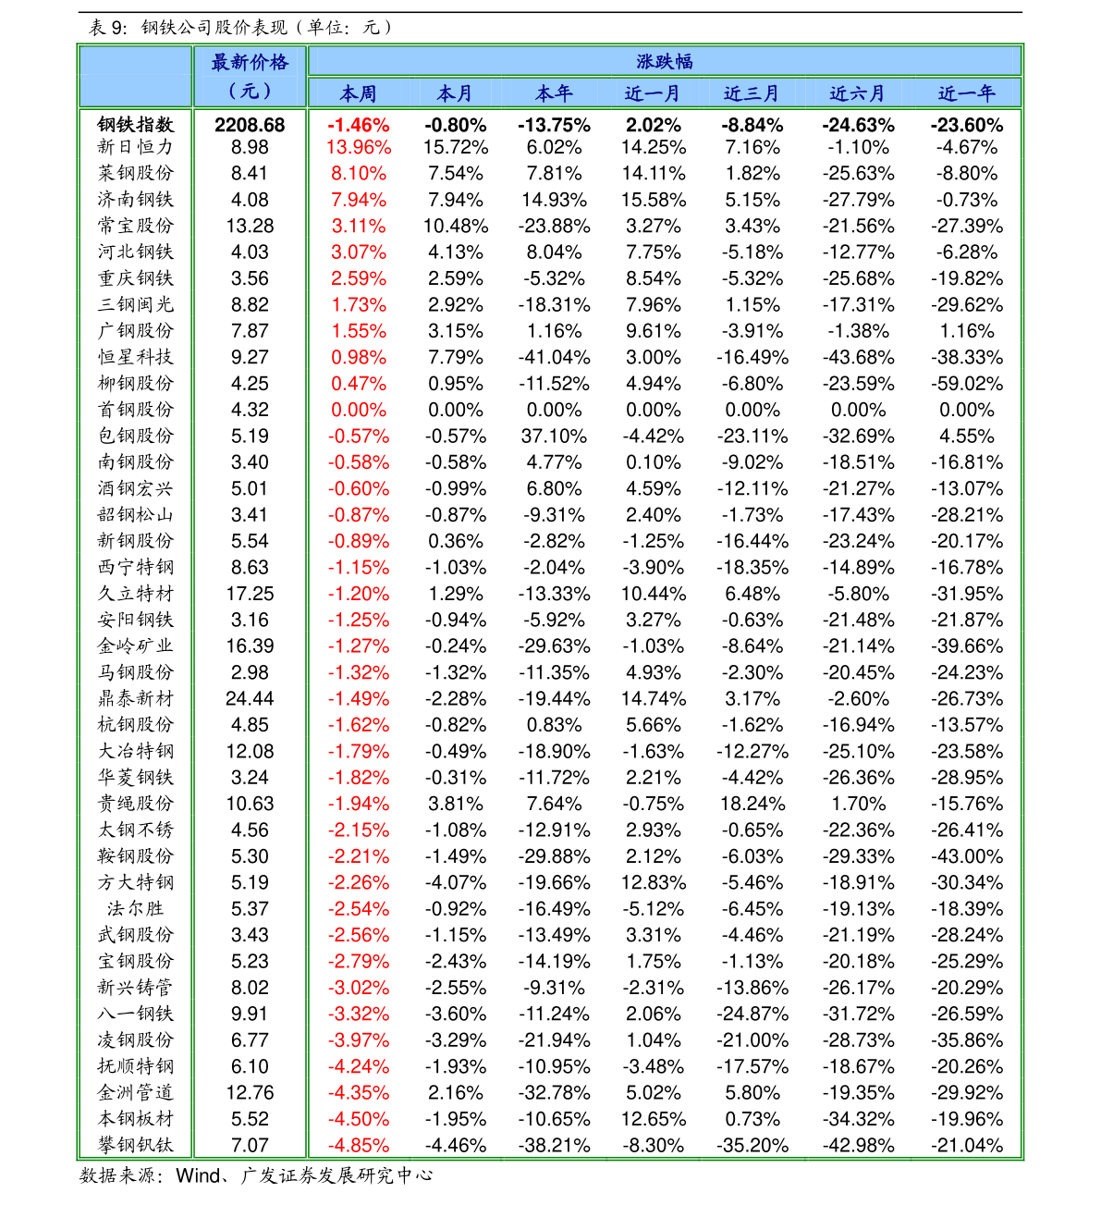
Task: Select the 太钢不锈 row name
Action: [x=136, y=830]
